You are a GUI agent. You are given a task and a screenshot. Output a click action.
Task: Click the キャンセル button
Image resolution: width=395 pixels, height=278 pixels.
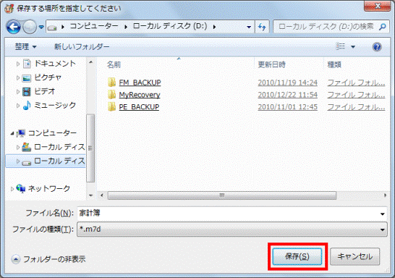[354, 256]
